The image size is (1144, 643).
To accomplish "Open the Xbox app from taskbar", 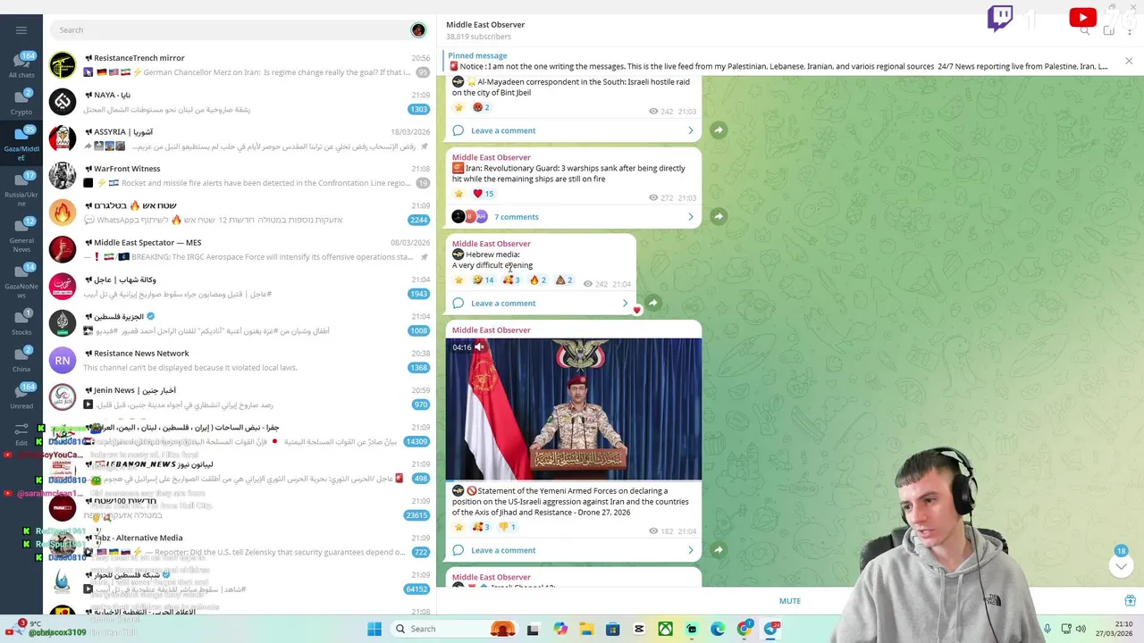I will tap(665, 629).
